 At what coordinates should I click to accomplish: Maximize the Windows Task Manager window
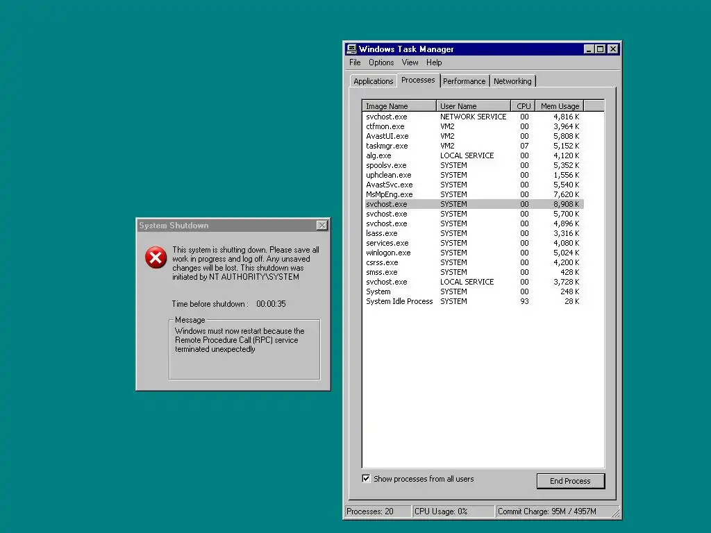[x=600, y=49]
